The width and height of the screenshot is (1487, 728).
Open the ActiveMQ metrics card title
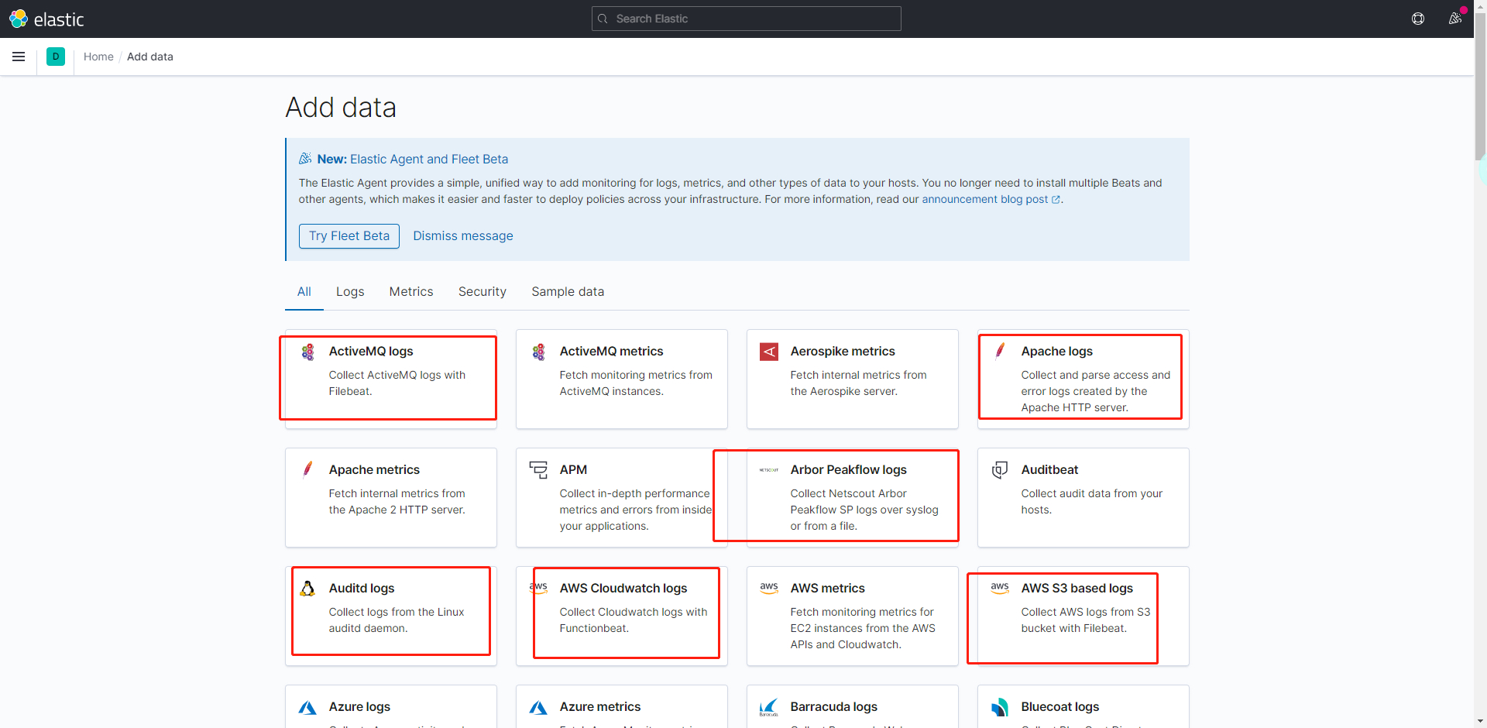coord(612,351)
